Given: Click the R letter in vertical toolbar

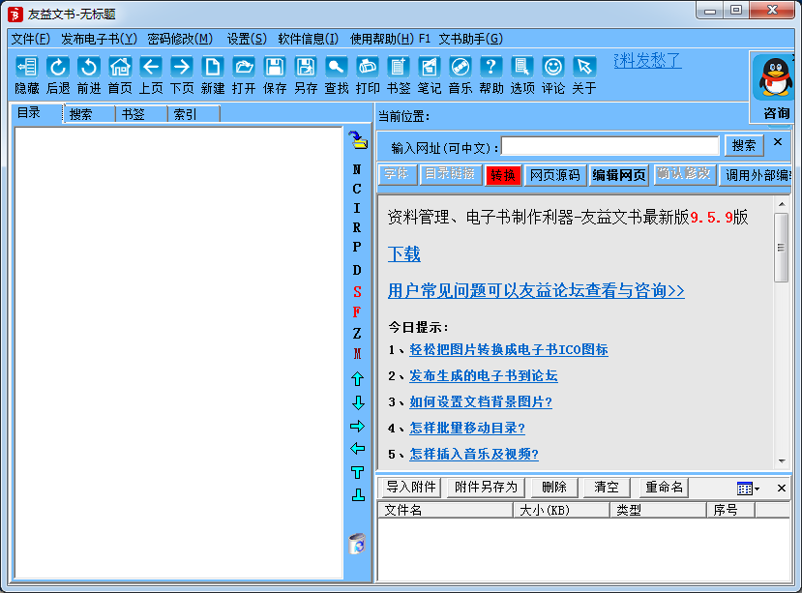Looking at the screenshot, I should click(x=357, y=227).
